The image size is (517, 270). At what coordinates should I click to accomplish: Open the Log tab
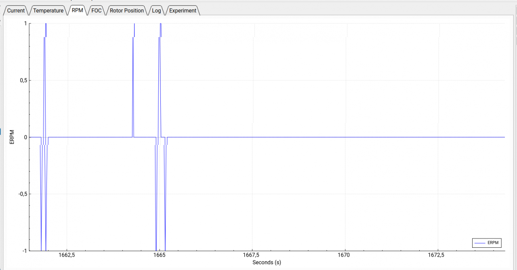156,11
